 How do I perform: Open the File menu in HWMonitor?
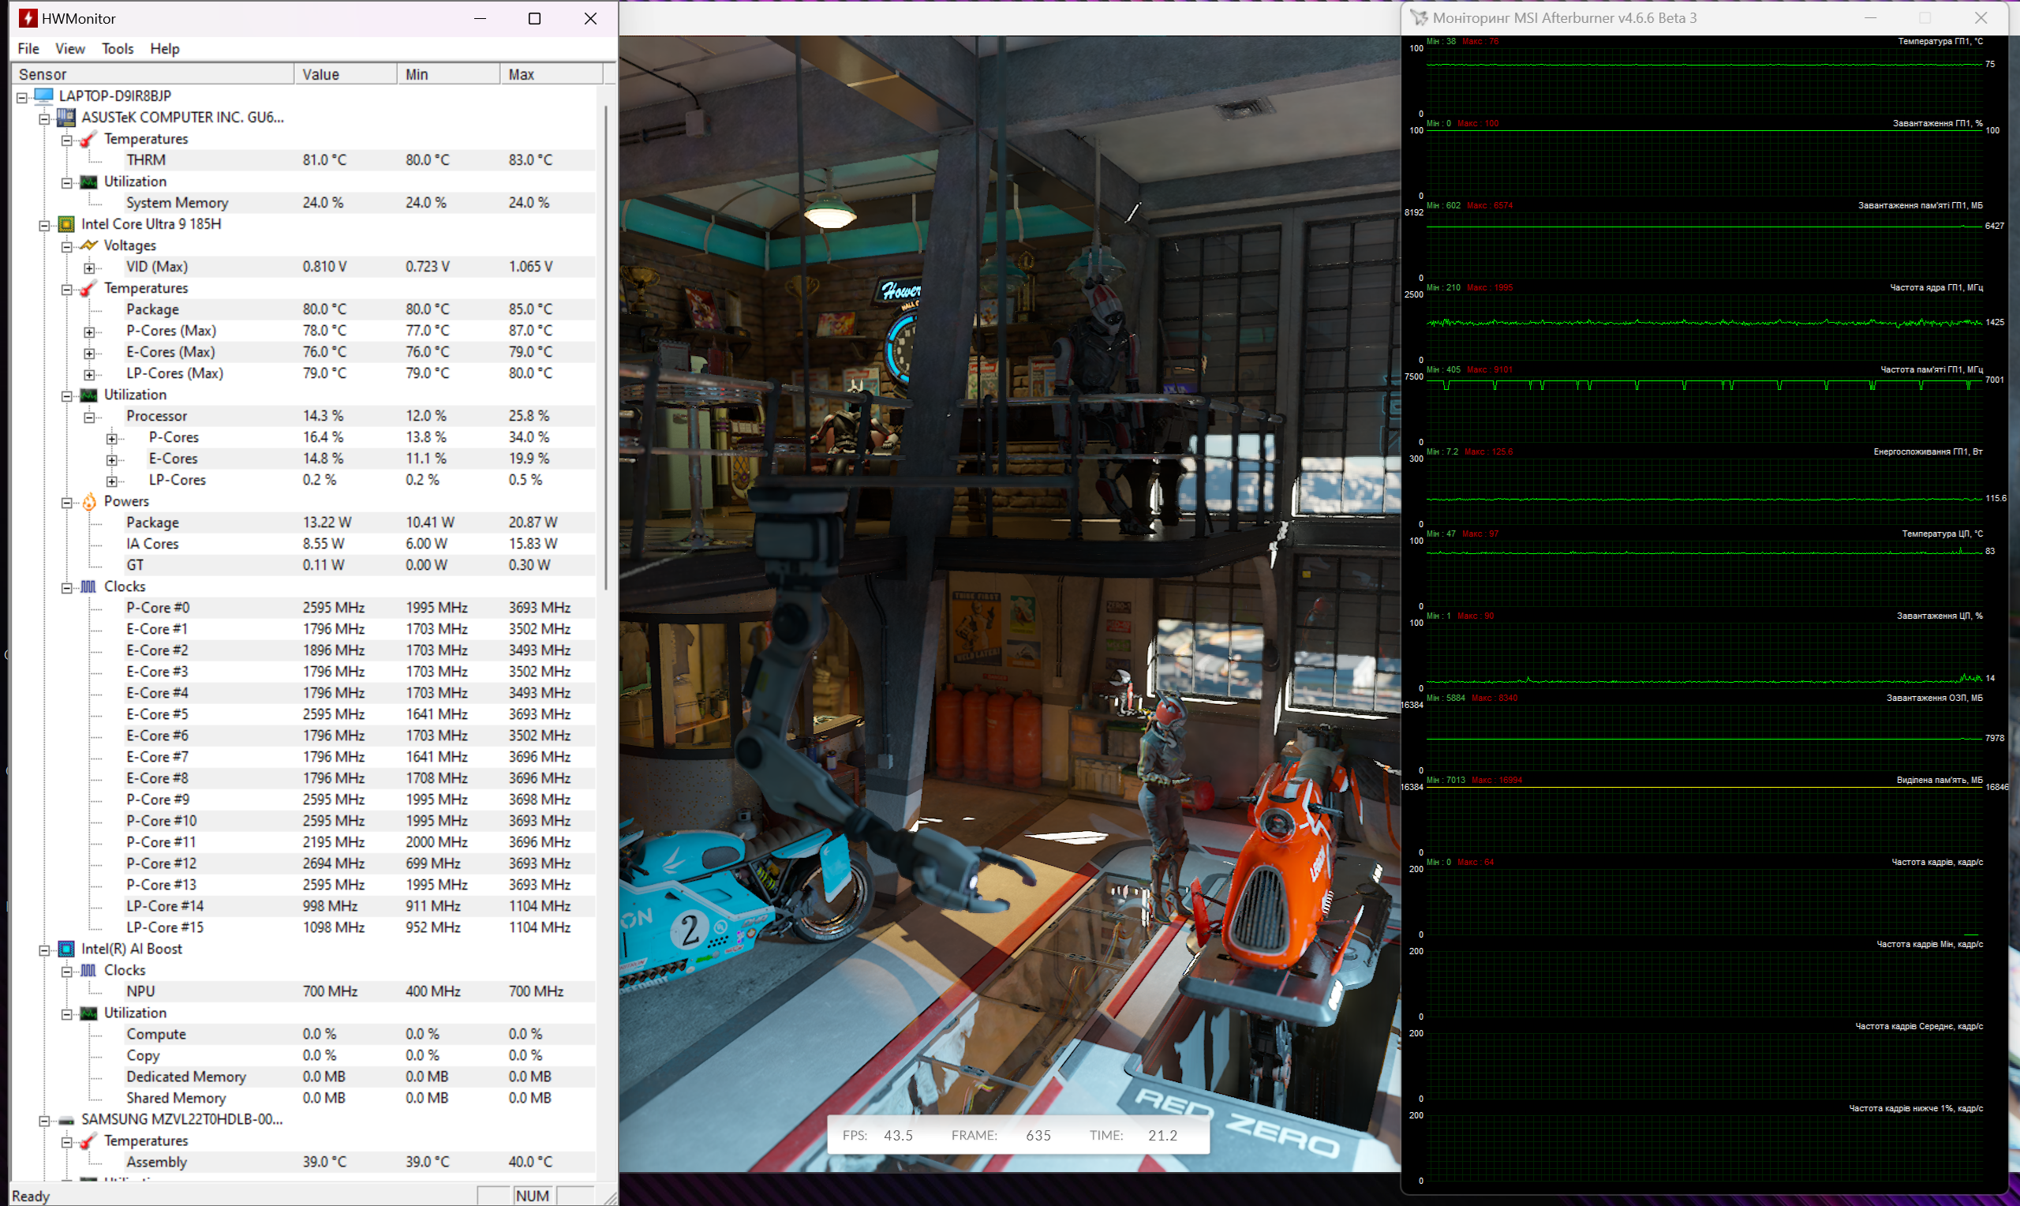pyautogui.click(x=28, y=49)
